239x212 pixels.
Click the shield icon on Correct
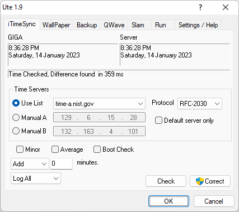click(x=200, y=181)
